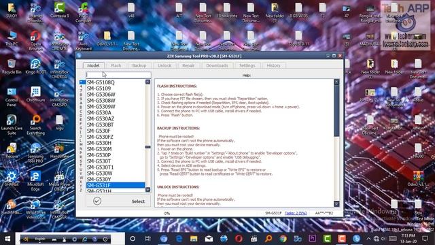Go to the Repair tab
Viewport: 435px width, 245px height.
point(188,65)
